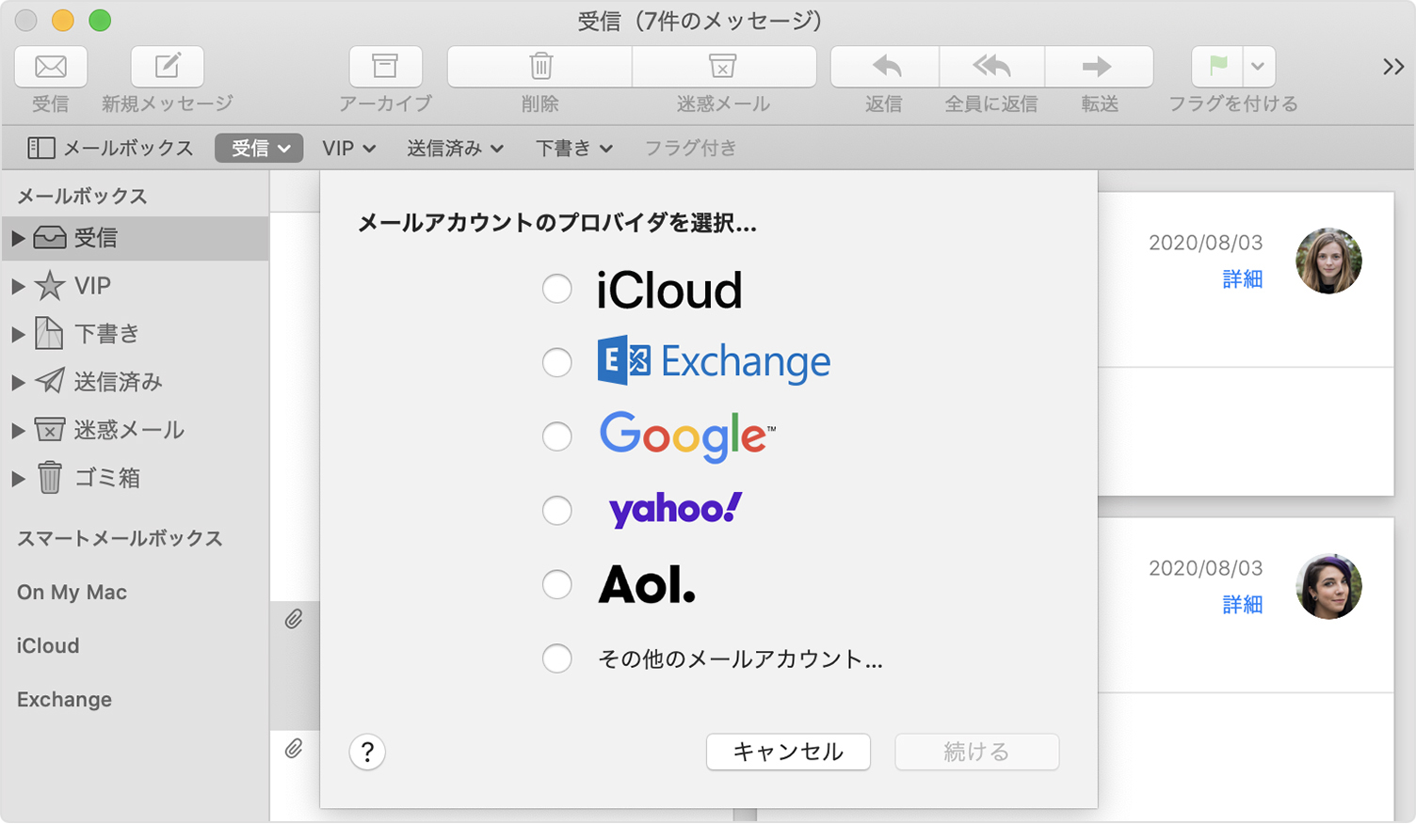Select フラグ付き in the favorites bar
This screenshot has height=824, width=1416.
[x=690, y=148]
